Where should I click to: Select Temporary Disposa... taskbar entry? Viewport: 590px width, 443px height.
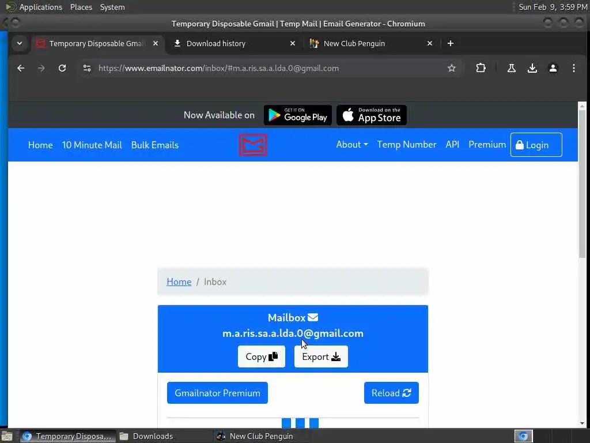point(68,436)
